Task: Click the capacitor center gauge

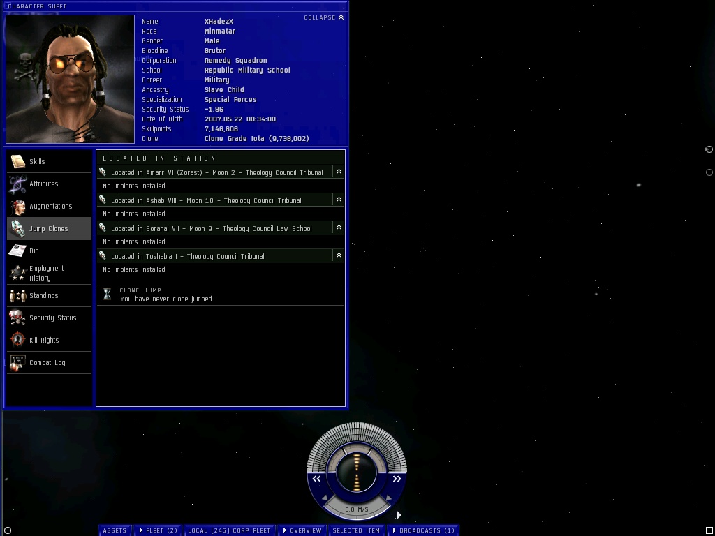Action: tap(357, 472)
